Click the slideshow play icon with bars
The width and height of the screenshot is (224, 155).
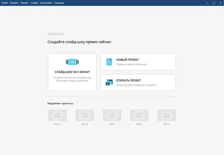[72, 62]
